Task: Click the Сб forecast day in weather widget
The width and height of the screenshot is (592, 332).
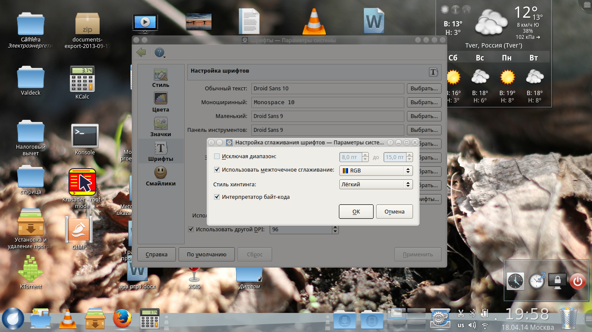Action: point(453,58)
